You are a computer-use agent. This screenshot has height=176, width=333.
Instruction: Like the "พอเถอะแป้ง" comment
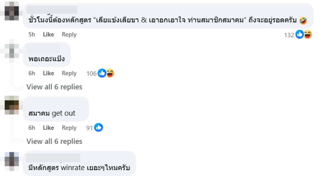tap(48, 73)
